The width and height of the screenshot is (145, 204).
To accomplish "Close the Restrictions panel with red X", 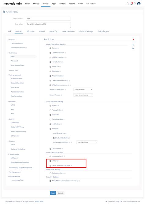I will point(133,39).
